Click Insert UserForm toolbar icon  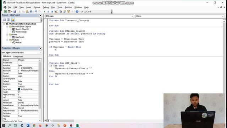point(9,12)
